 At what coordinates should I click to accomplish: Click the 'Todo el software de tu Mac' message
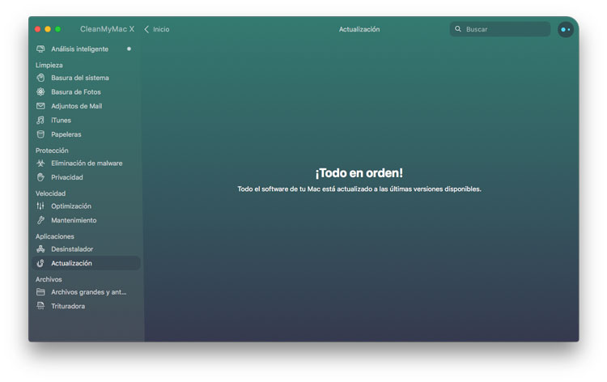[x=359, y=189]
